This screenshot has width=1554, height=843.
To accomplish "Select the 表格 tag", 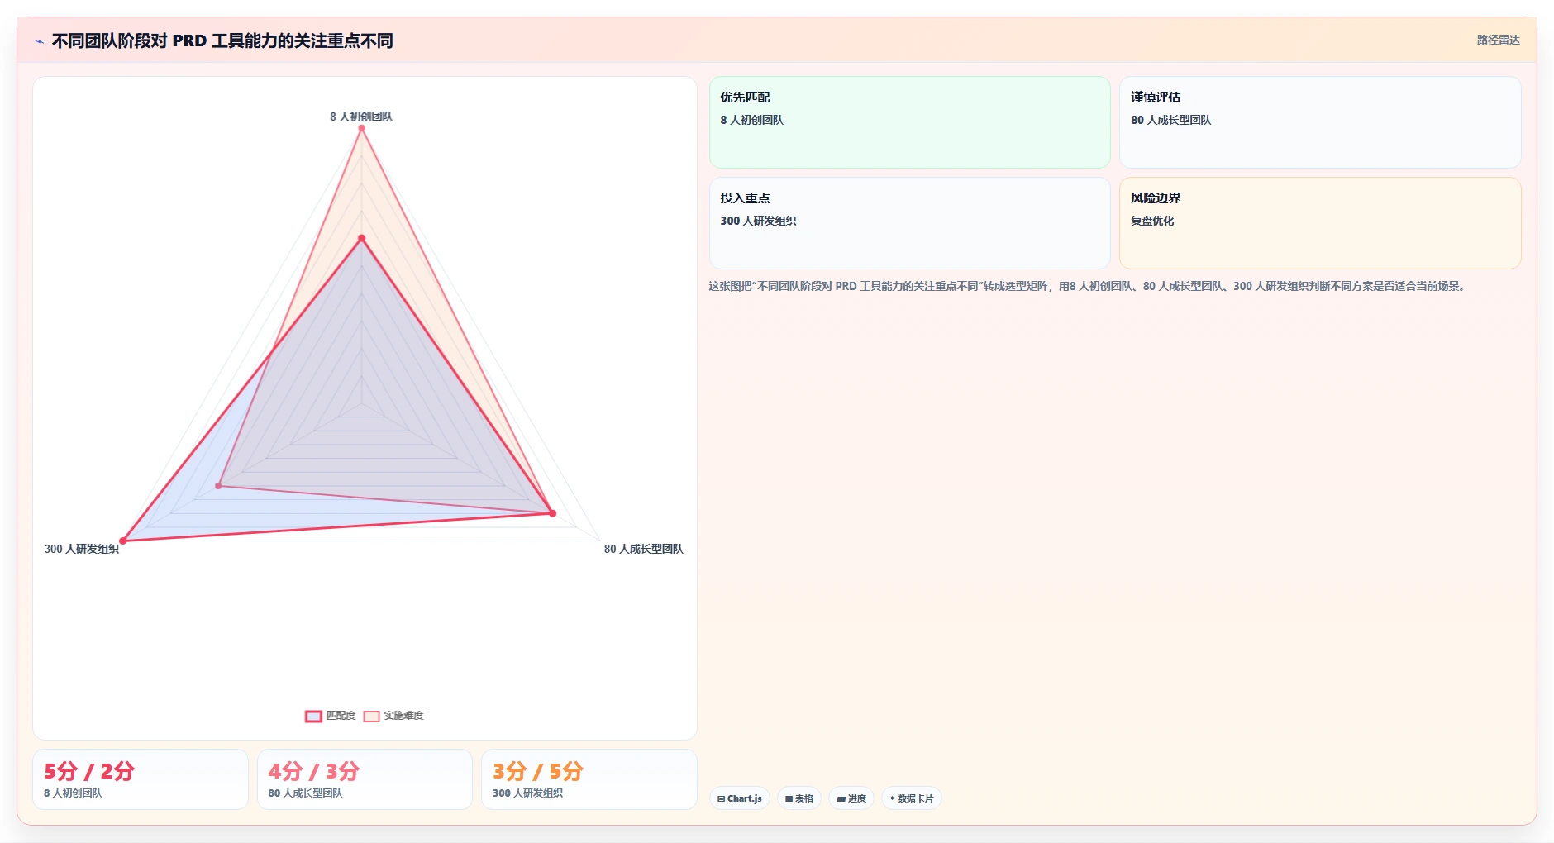I will [x=799, y=798].
